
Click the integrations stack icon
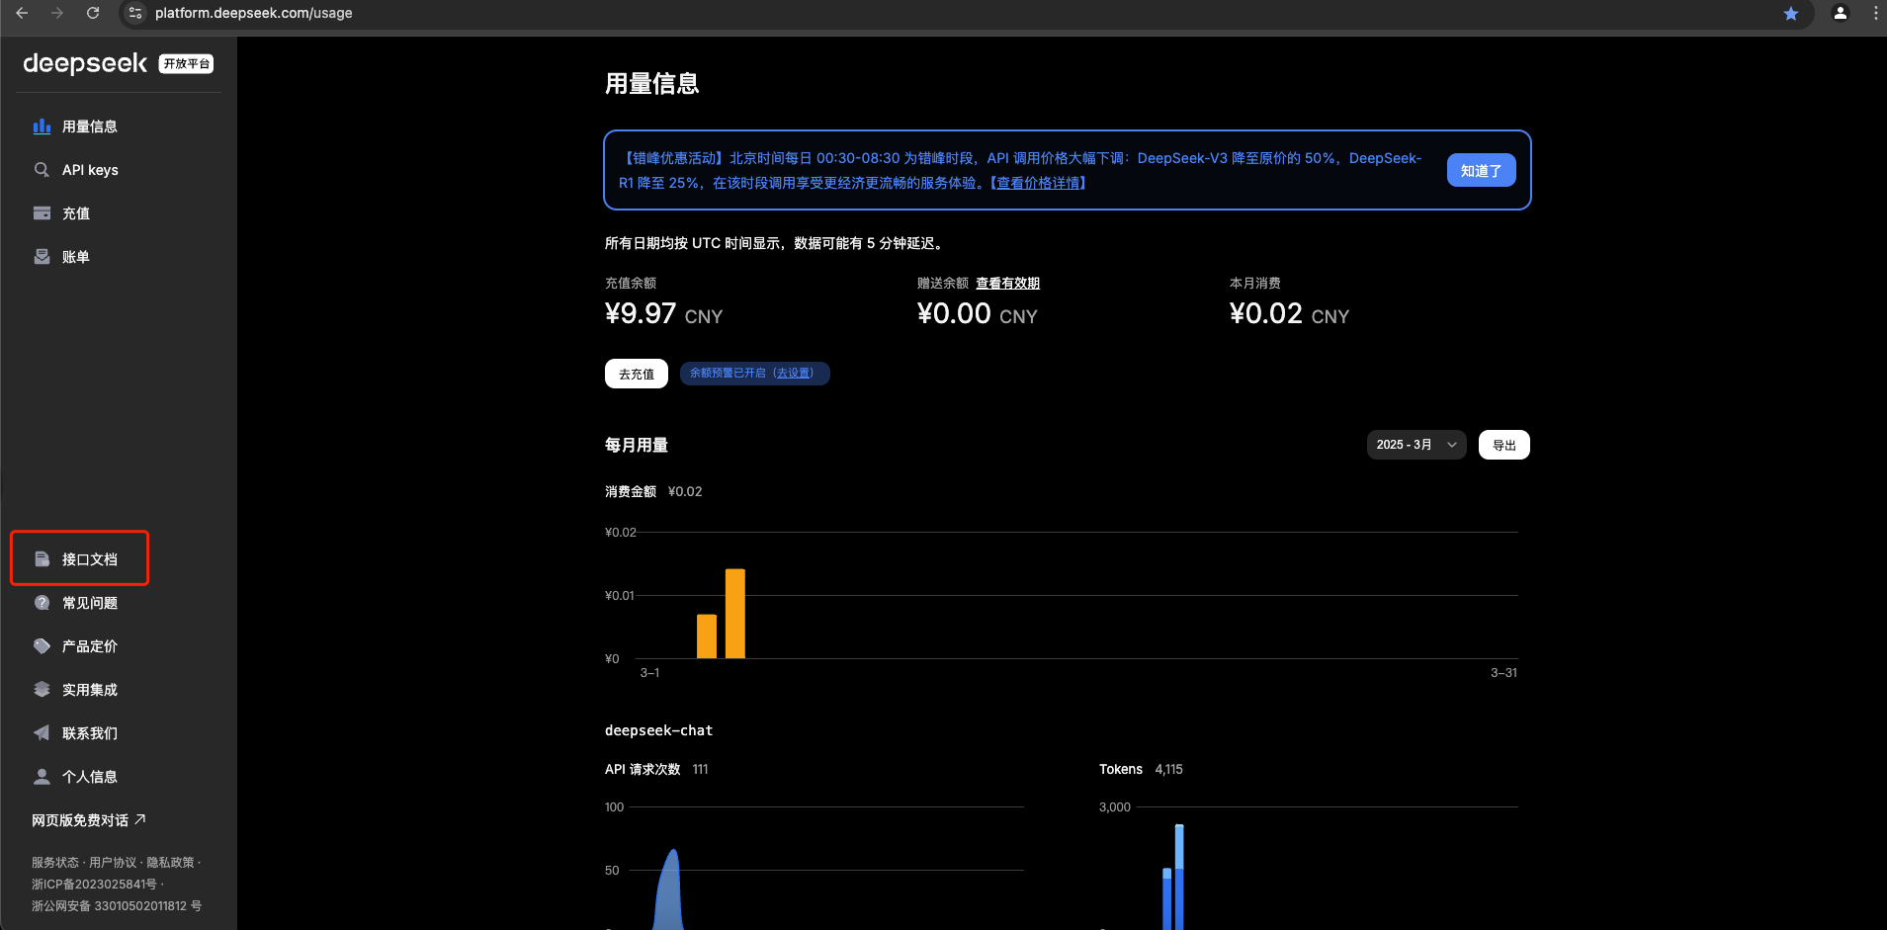pyautogui.click(x=42, y=690)
